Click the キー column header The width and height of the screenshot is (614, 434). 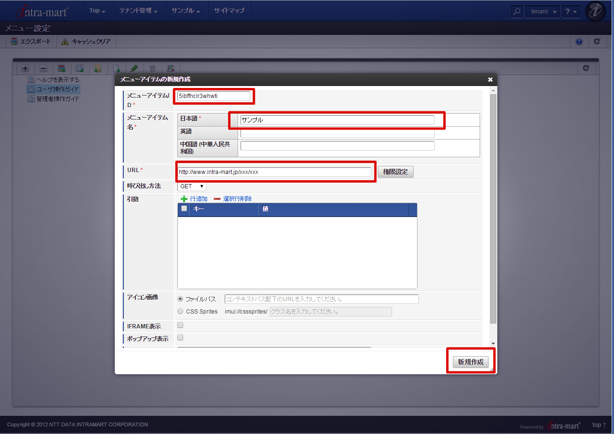(x=224, y=209)
